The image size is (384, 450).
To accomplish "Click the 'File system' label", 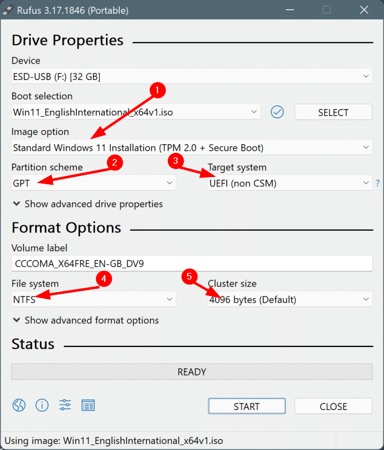I will tap(35, 283).
